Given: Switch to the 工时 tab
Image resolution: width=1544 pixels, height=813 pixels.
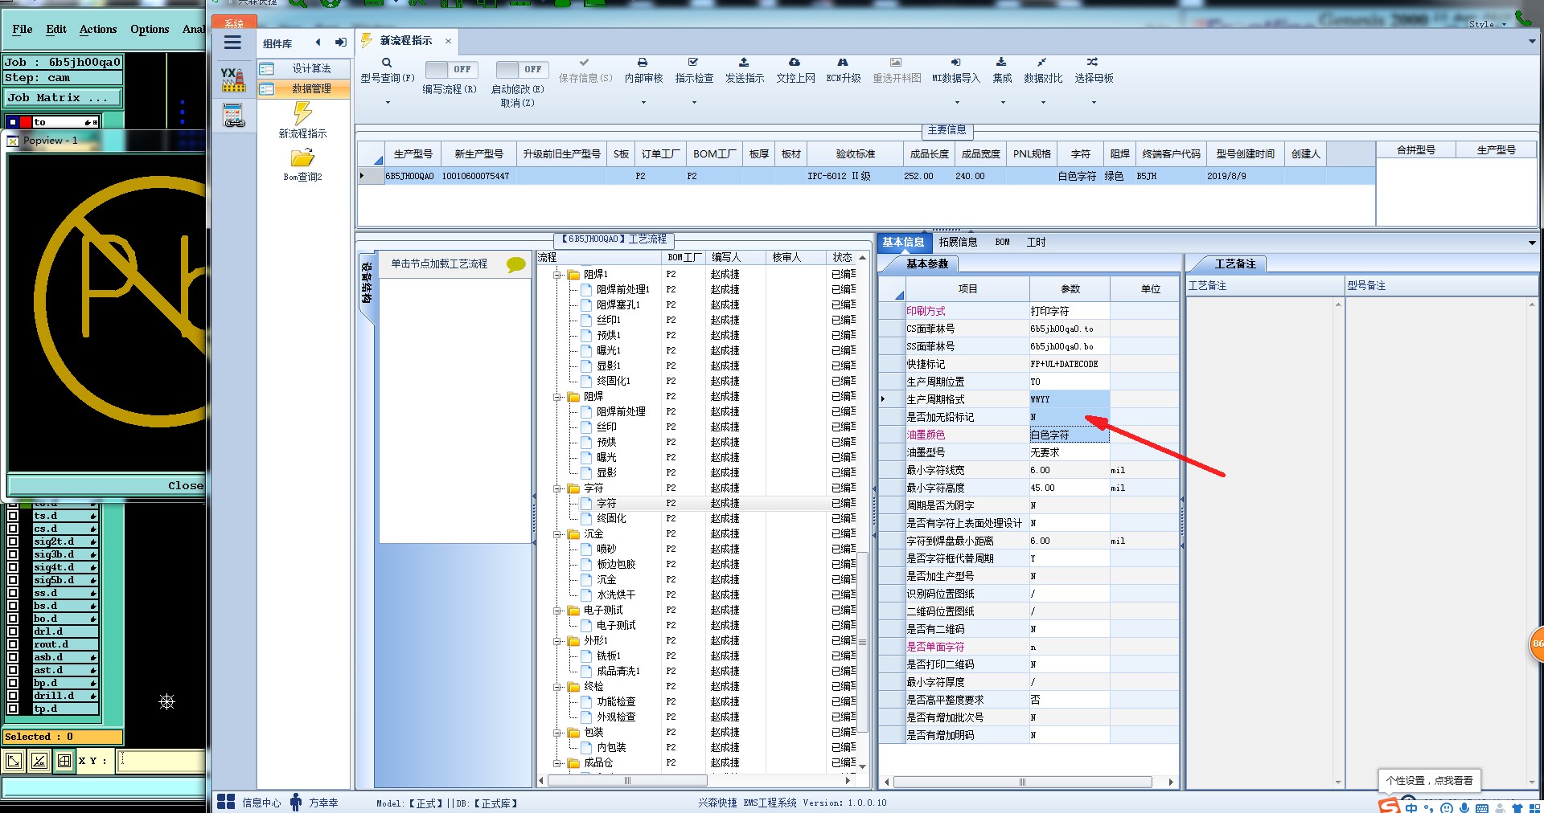Looking at the screenshot, I should pos(1036,242).
